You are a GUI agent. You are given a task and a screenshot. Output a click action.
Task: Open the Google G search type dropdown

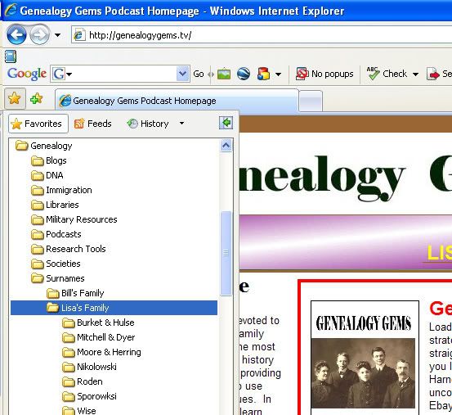(x=62, y=74)
